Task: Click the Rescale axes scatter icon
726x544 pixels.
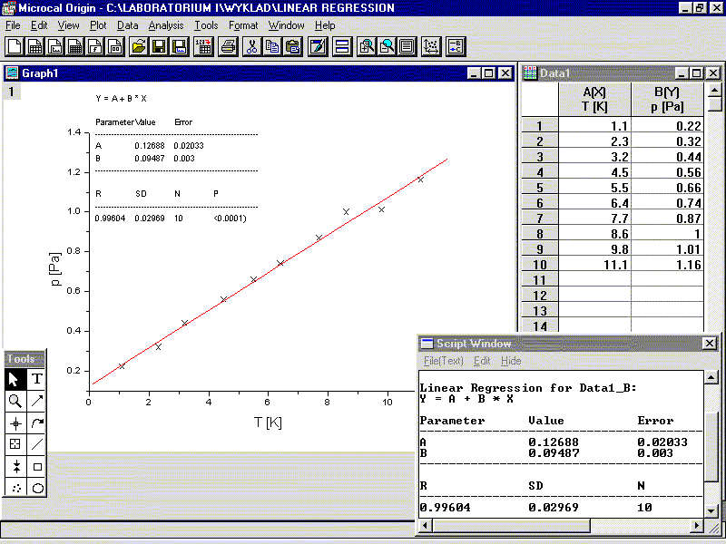Action: 431,47
